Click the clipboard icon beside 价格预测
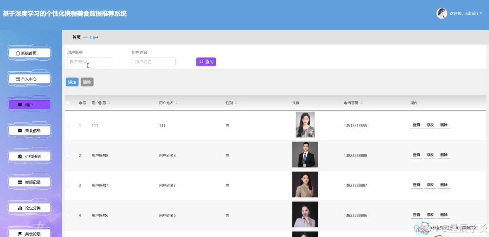The image size is (489, 237). 20,157
